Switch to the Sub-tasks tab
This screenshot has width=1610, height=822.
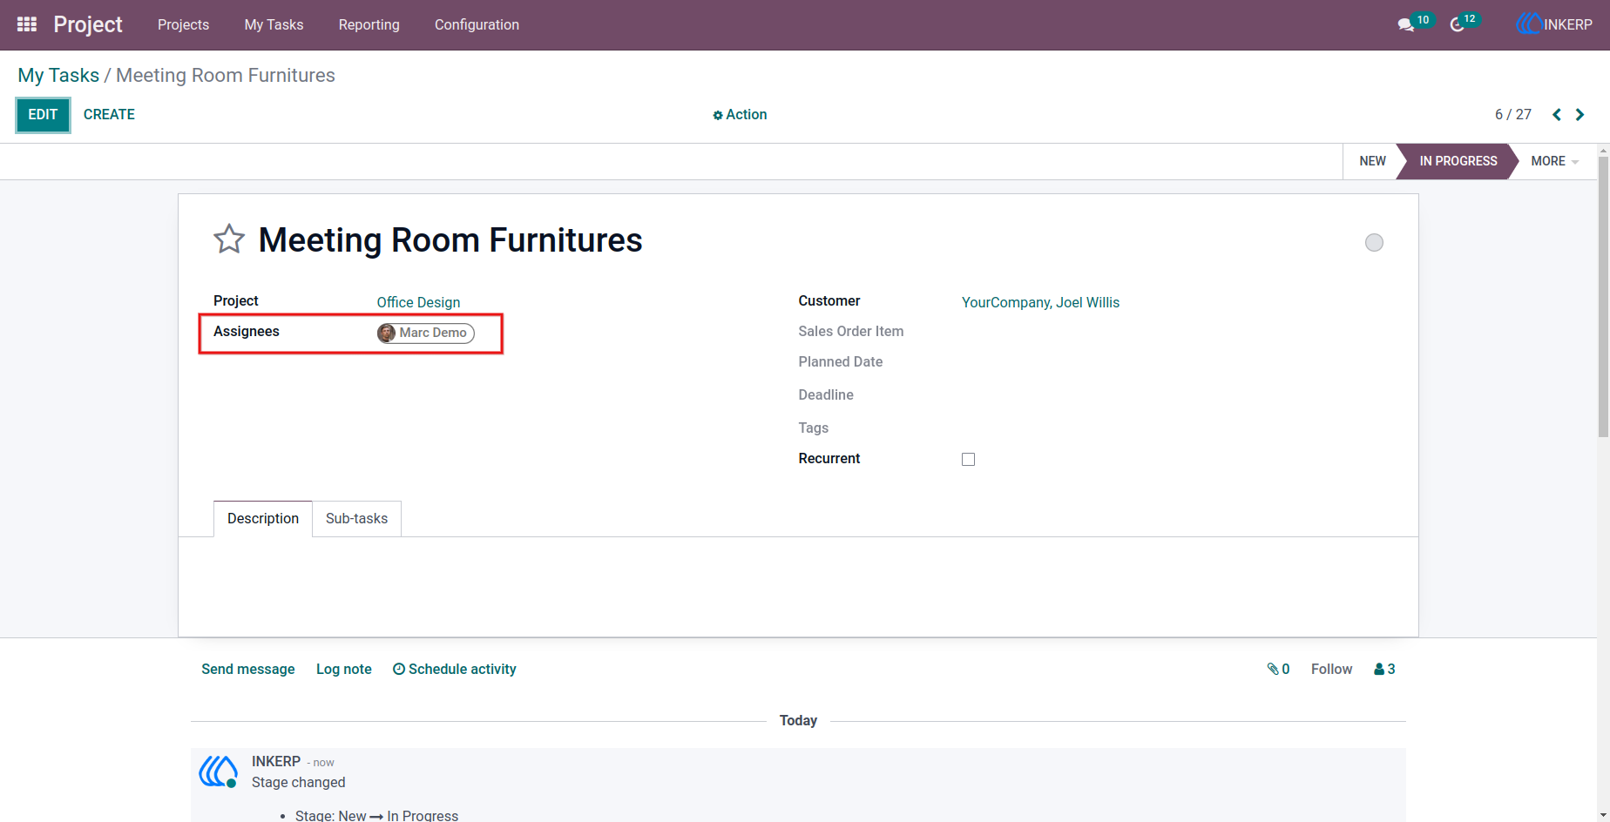coord(356,518)
